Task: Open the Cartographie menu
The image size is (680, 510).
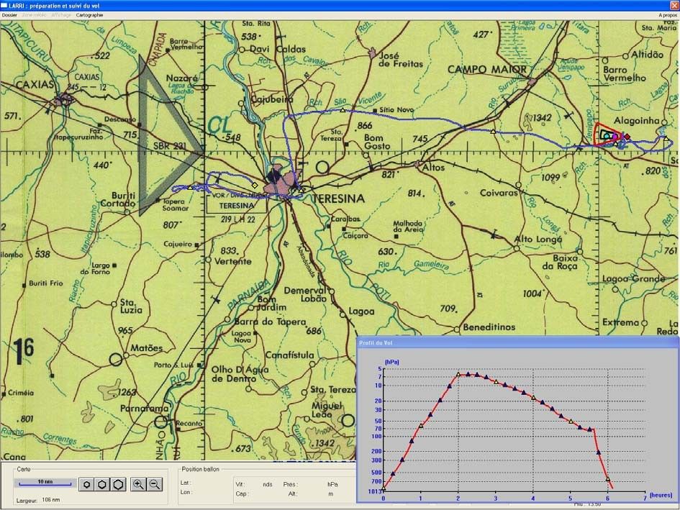Action: pyautogui.click(x=89, y=14)
